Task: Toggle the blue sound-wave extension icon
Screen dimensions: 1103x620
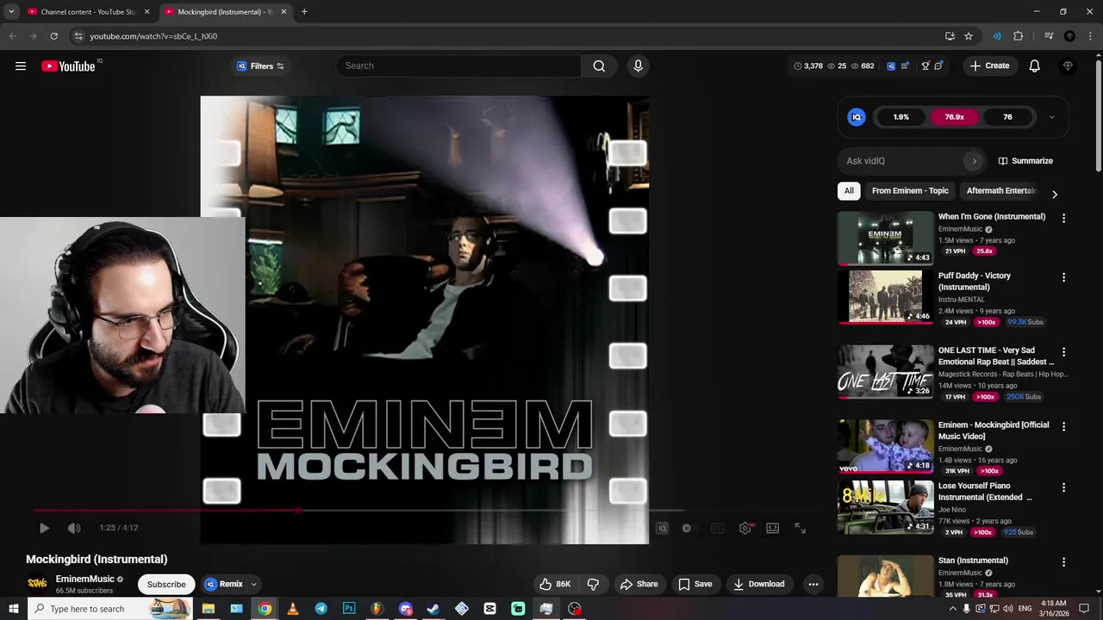Action: point(997,36)
